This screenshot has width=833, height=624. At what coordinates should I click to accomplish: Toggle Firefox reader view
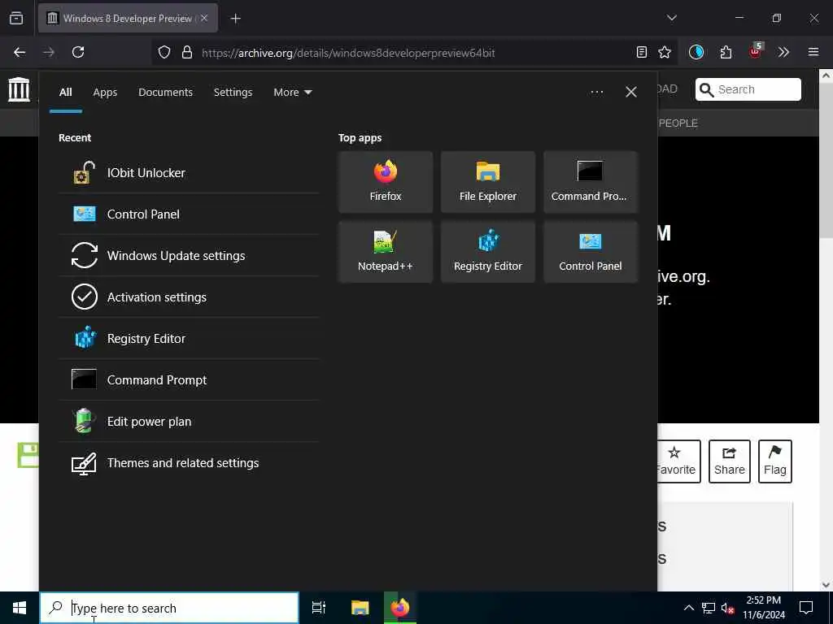(x=642, y=52)
